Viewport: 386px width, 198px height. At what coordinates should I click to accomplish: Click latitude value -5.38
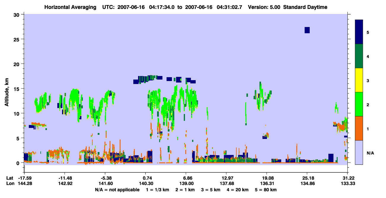click(105, 178)
